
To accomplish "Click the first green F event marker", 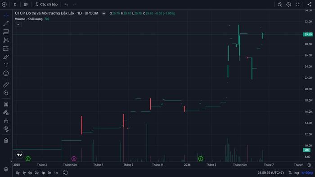I will coord(28,159).
